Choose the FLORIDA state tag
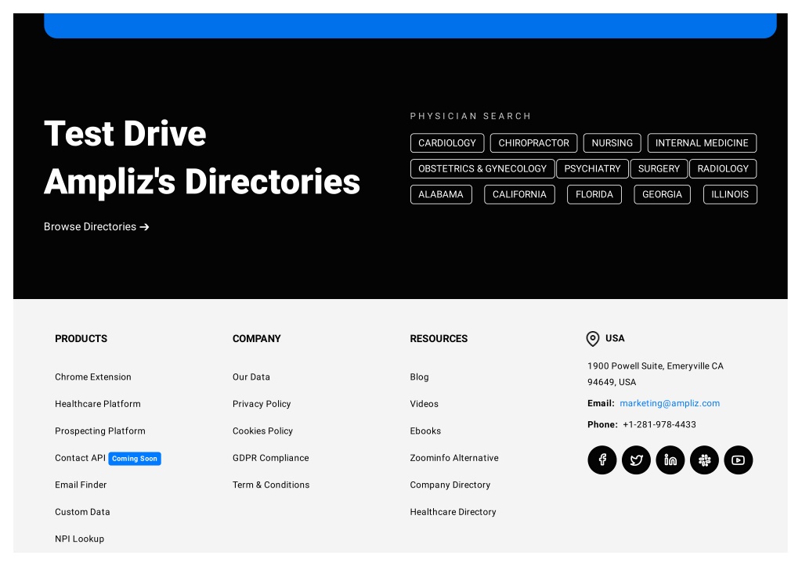The width and height of the screenshot is (802, 566). [x=594, y=194]
